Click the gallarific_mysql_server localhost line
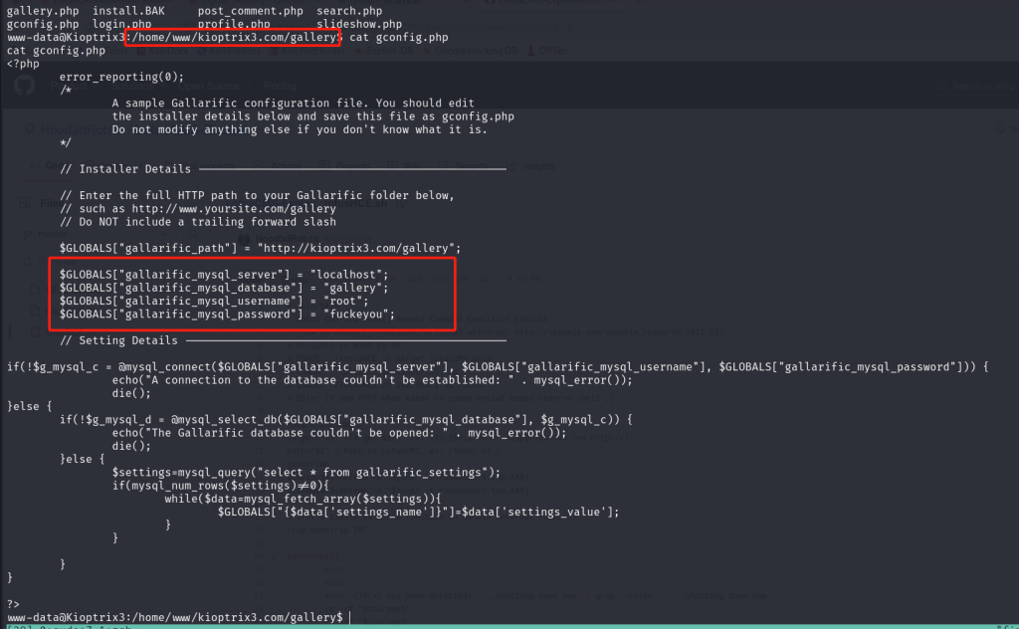 tap(224, 275)
